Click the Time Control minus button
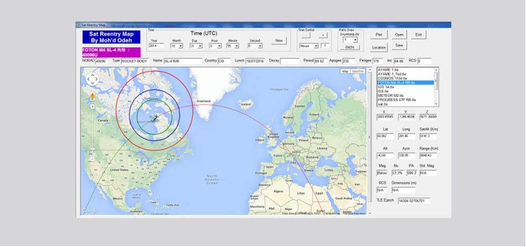 (305, 35)
